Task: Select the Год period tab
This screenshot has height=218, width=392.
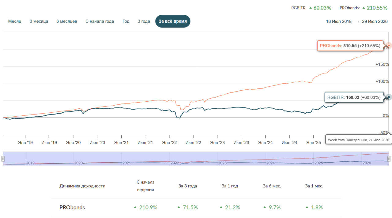Action: 126,21
